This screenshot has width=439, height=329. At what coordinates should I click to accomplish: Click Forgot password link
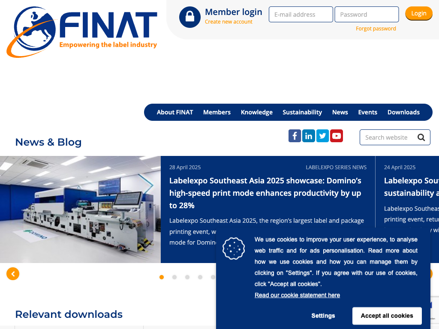pyautogui.click(x=376, y=29)
